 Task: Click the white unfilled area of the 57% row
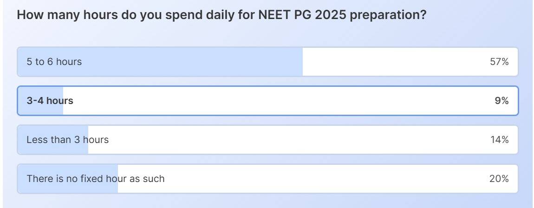pyautogui.click(x=395, y=62)
